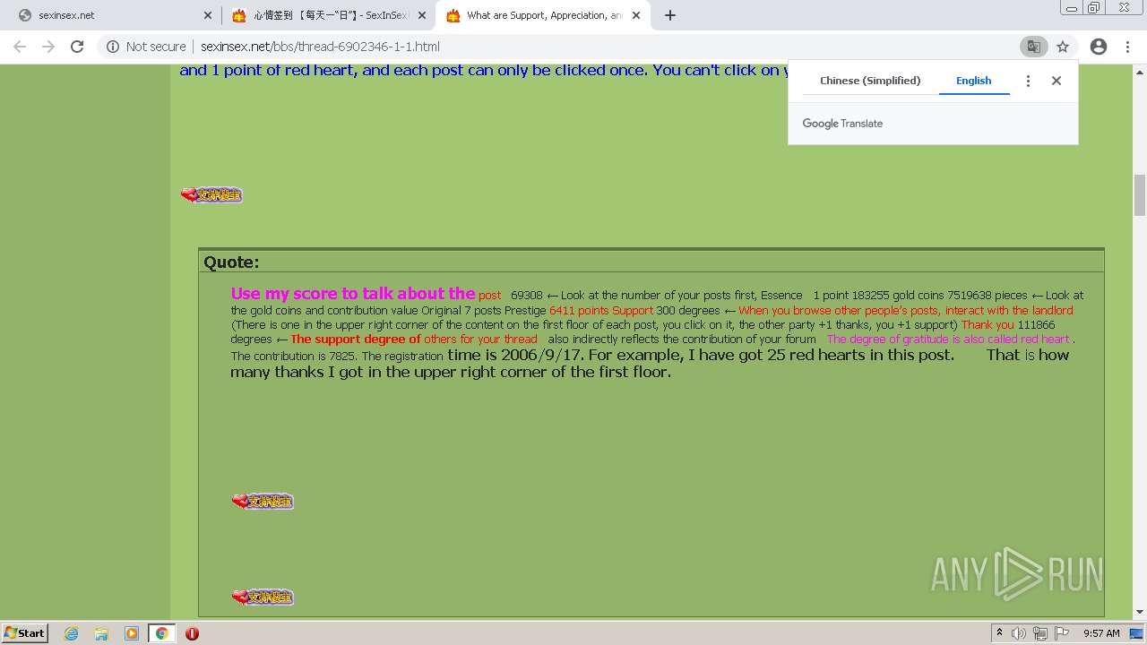Open the network tray icon
This screenshot has height=645, width=1147.
1040,633
